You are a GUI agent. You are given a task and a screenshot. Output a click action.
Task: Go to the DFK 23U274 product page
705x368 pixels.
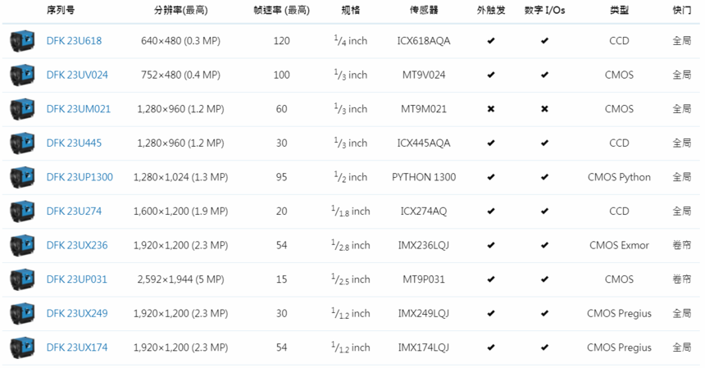[x=74, y=211]
